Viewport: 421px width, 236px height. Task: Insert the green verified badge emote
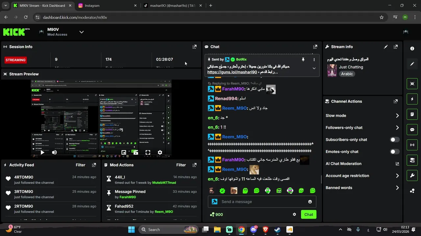click(x=222, y=190)
